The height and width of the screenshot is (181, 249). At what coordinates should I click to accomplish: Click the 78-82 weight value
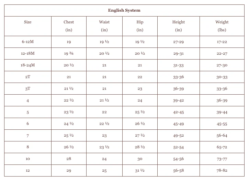click(x=222, y=171)
